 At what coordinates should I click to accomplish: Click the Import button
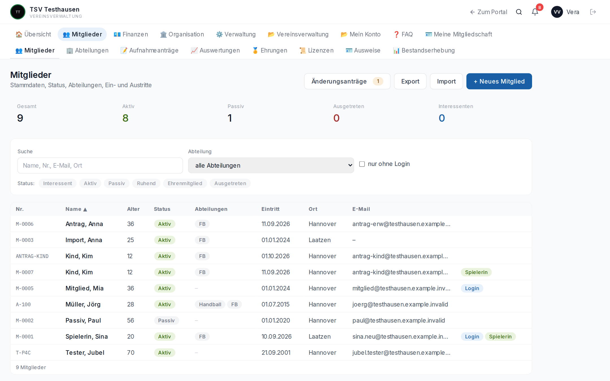tap(446, 81)
